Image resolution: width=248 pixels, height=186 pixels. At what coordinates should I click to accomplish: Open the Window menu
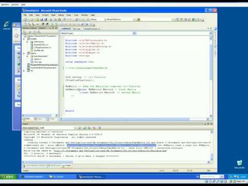pos(84,15)
